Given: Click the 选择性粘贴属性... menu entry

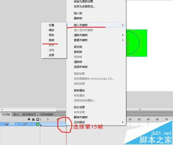Looking at the screenshot, I should point(84,100).
